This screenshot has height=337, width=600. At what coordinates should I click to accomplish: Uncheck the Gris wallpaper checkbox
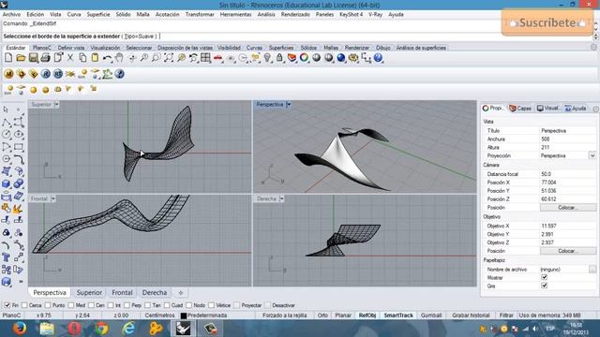pyautogui.click(x=544, y=286)
